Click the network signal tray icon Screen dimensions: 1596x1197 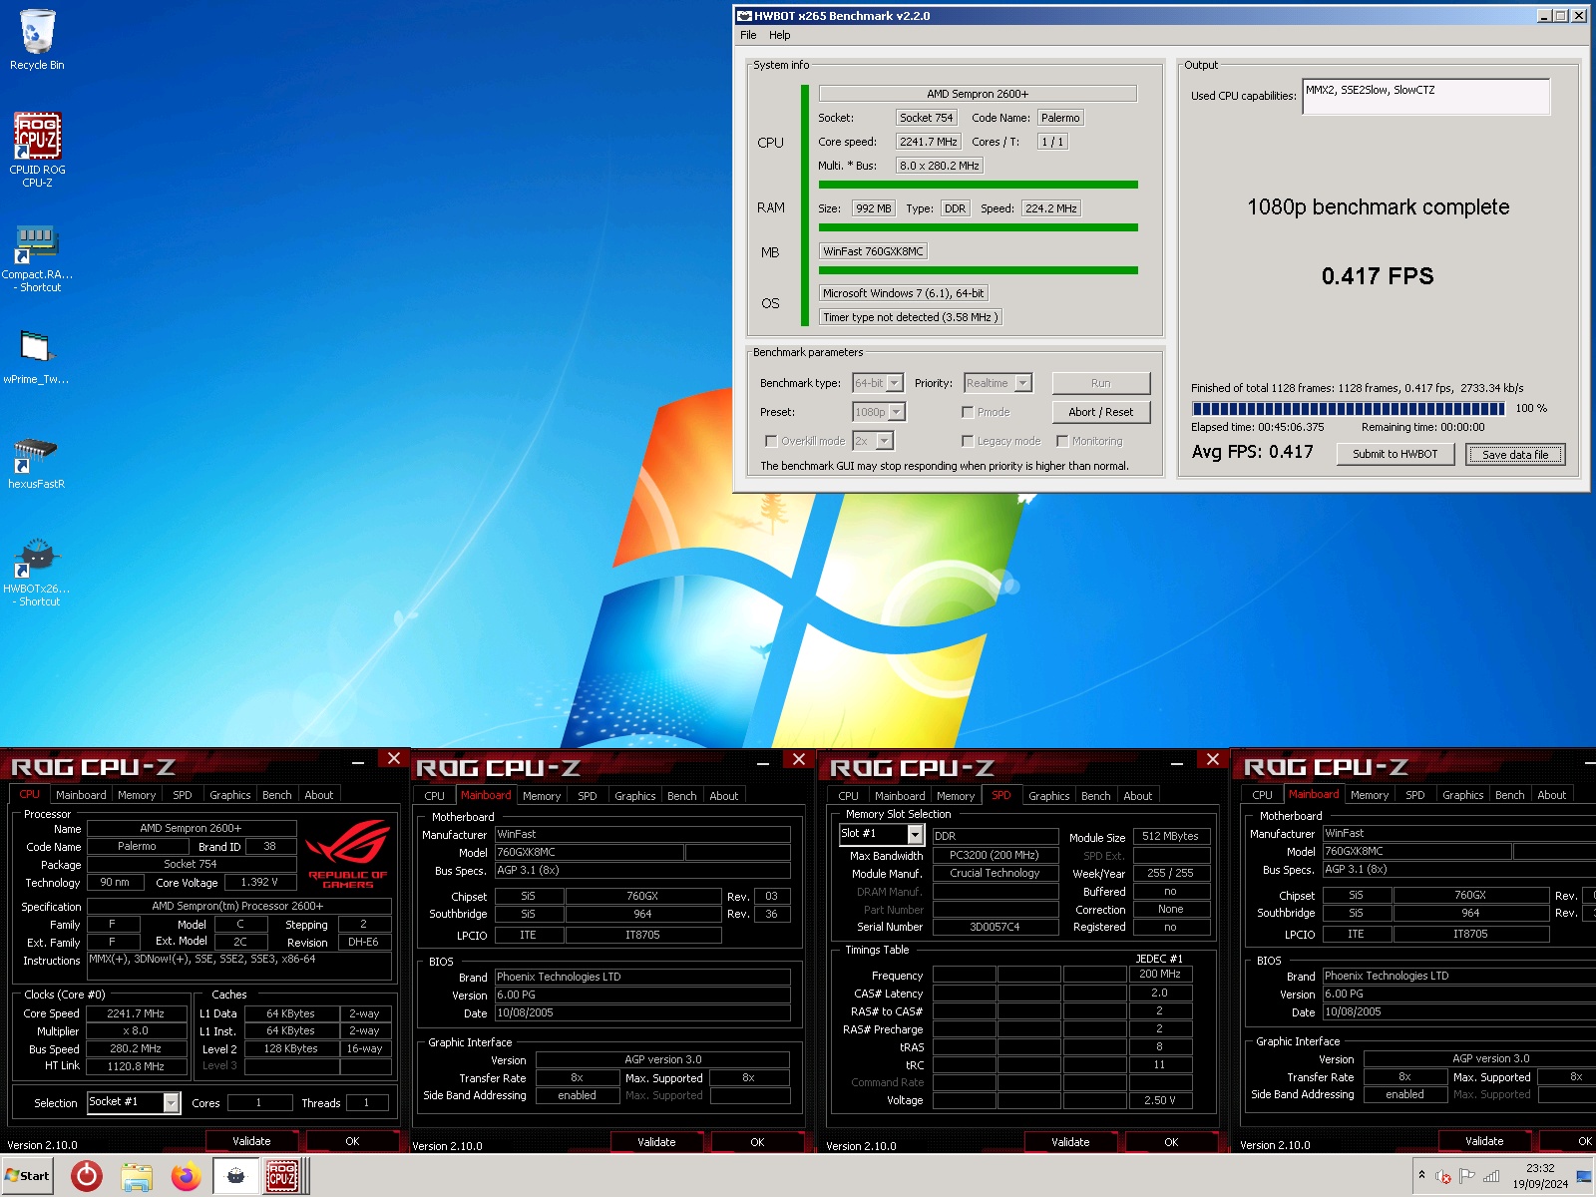(1491, 1177)
